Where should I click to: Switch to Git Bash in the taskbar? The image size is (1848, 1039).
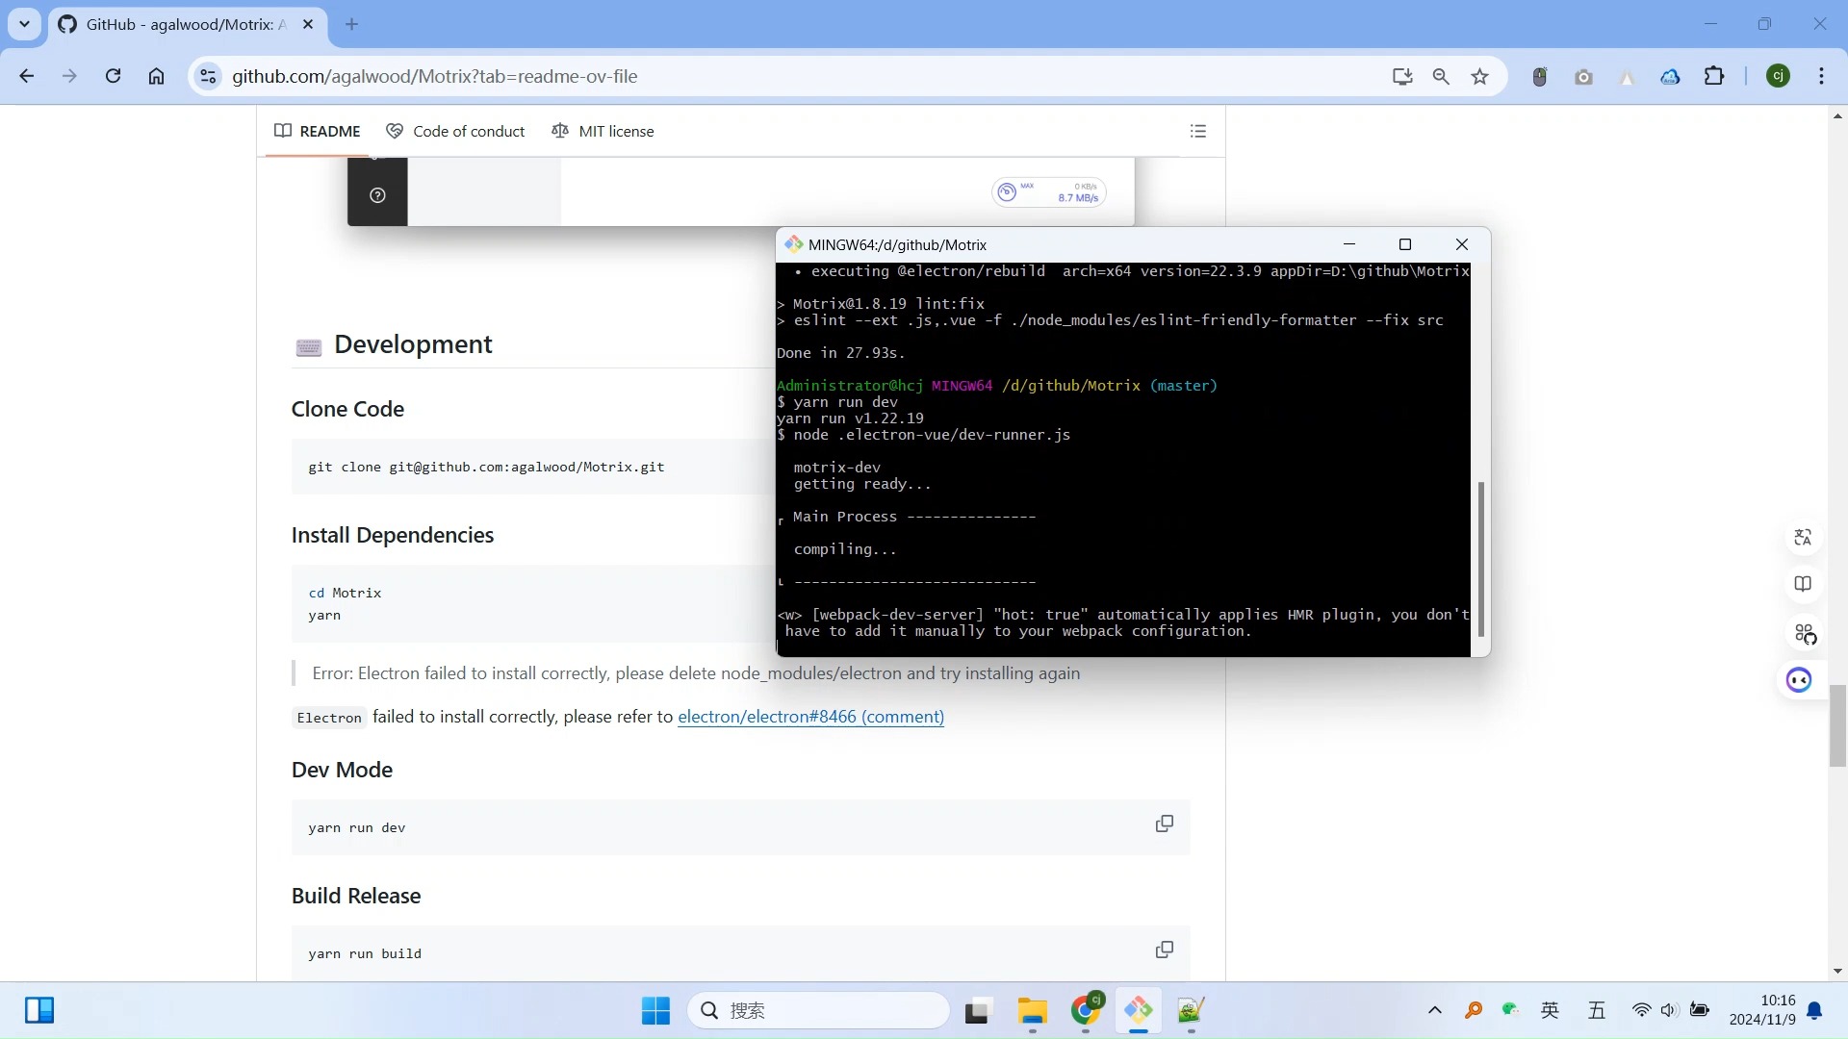(x=1139, y=1010)
